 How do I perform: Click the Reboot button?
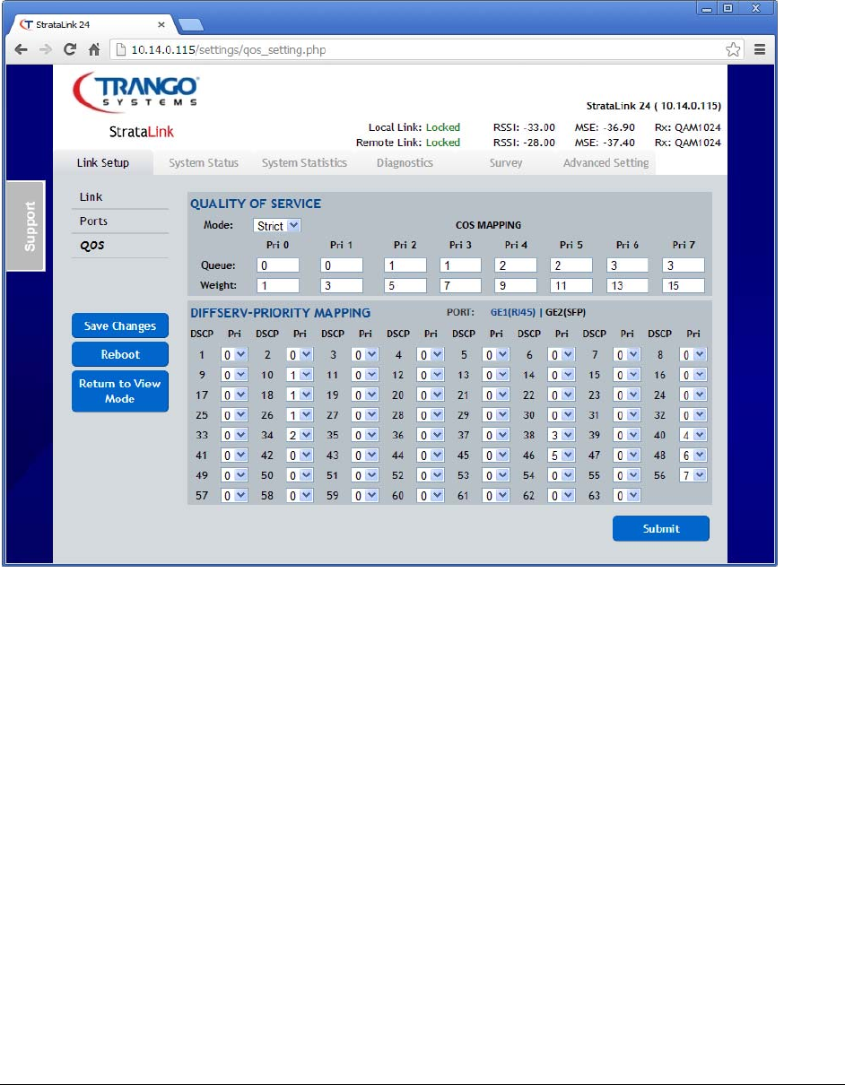[120, 354]
